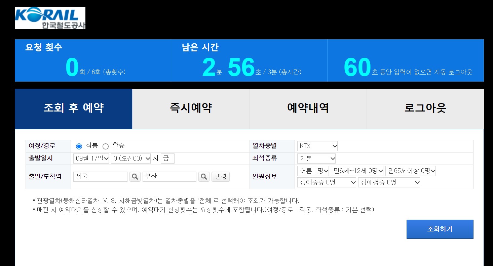This screenshot has width=493, height=266.
Task: Select the 직통 route radio button
Action: pos(79,145)
